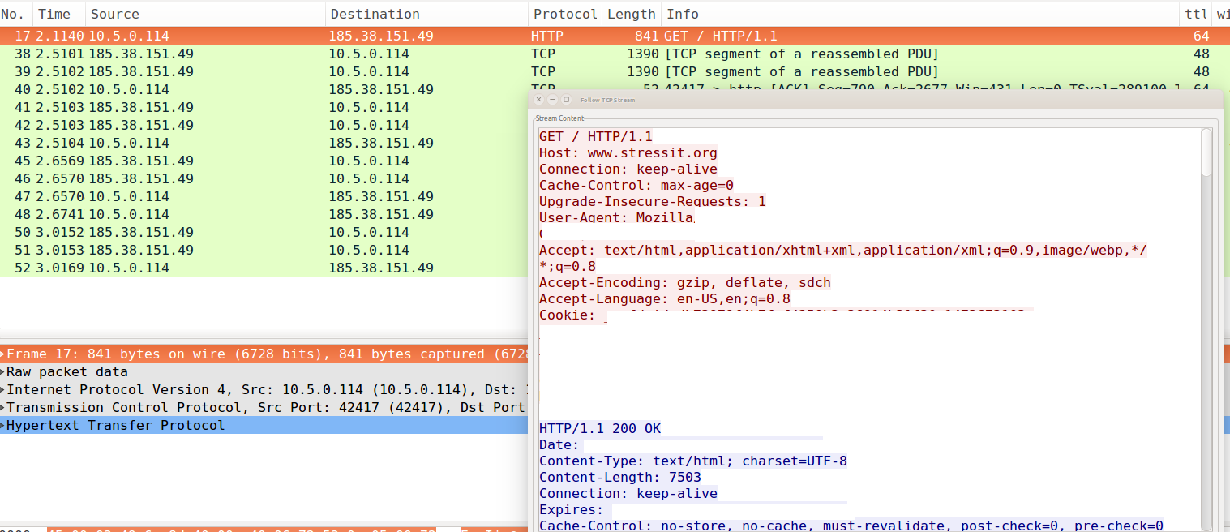Minimize the Follow TCP Stream dialog
Image resolution: width=1230 pixels, height=532 pixels.
tap(552, 99)
